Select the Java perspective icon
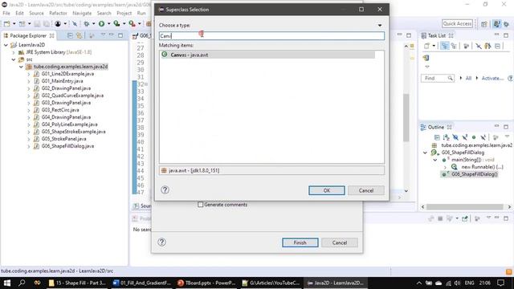 497,24
